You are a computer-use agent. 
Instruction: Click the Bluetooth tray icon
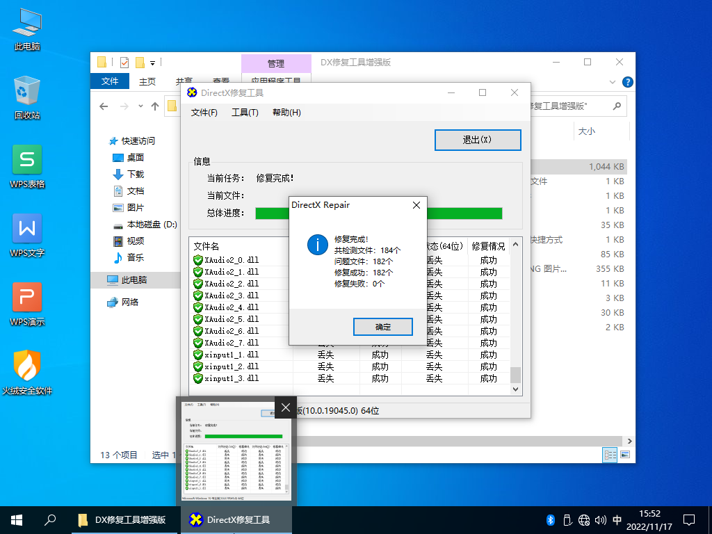551,520
